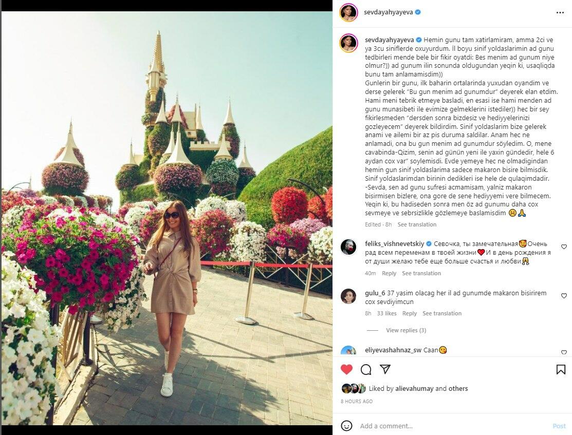The image size is (572, 435).
Task: Like feliks_vishnevetskiy's comment heart
Action: click(x=564, y=247)
